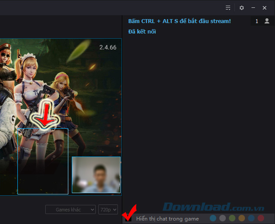Viewport: 275px width, 224px height.
Task: Select the webcam preview overlay
Action: pos(96,175)
